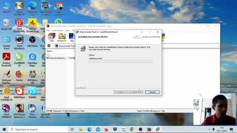This screenshot has height=133, width=237.
Task: Open CorelDRAW green desktop shortcut
Action: pos(19,60)
